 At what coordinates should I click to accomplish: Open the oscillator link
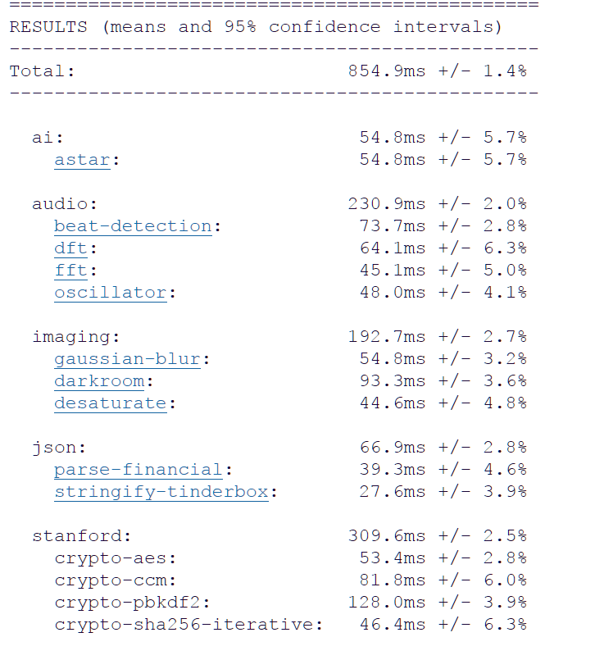point(110,293)
